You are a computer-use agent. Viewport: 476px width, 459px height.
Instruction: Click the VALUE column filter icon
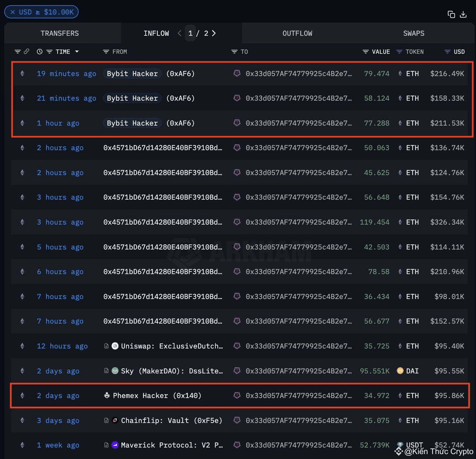366,52
